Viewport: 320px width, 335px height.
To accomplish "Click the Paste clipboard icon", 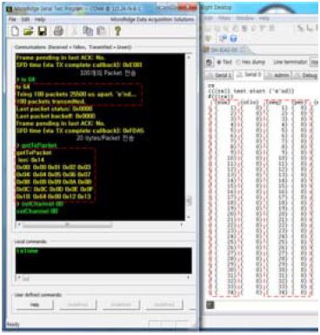I will point(101,30).
